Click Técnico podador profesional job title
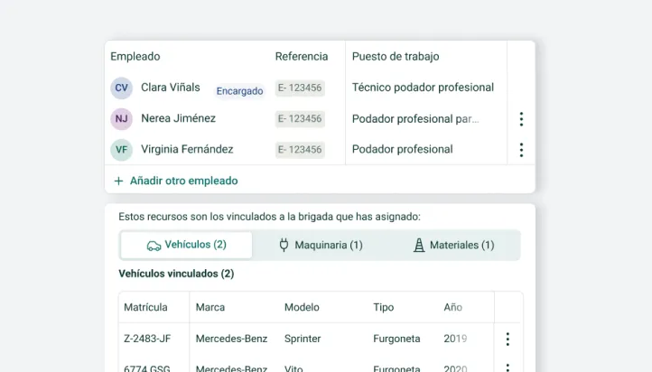652x372 pixels. coord(423,88)
